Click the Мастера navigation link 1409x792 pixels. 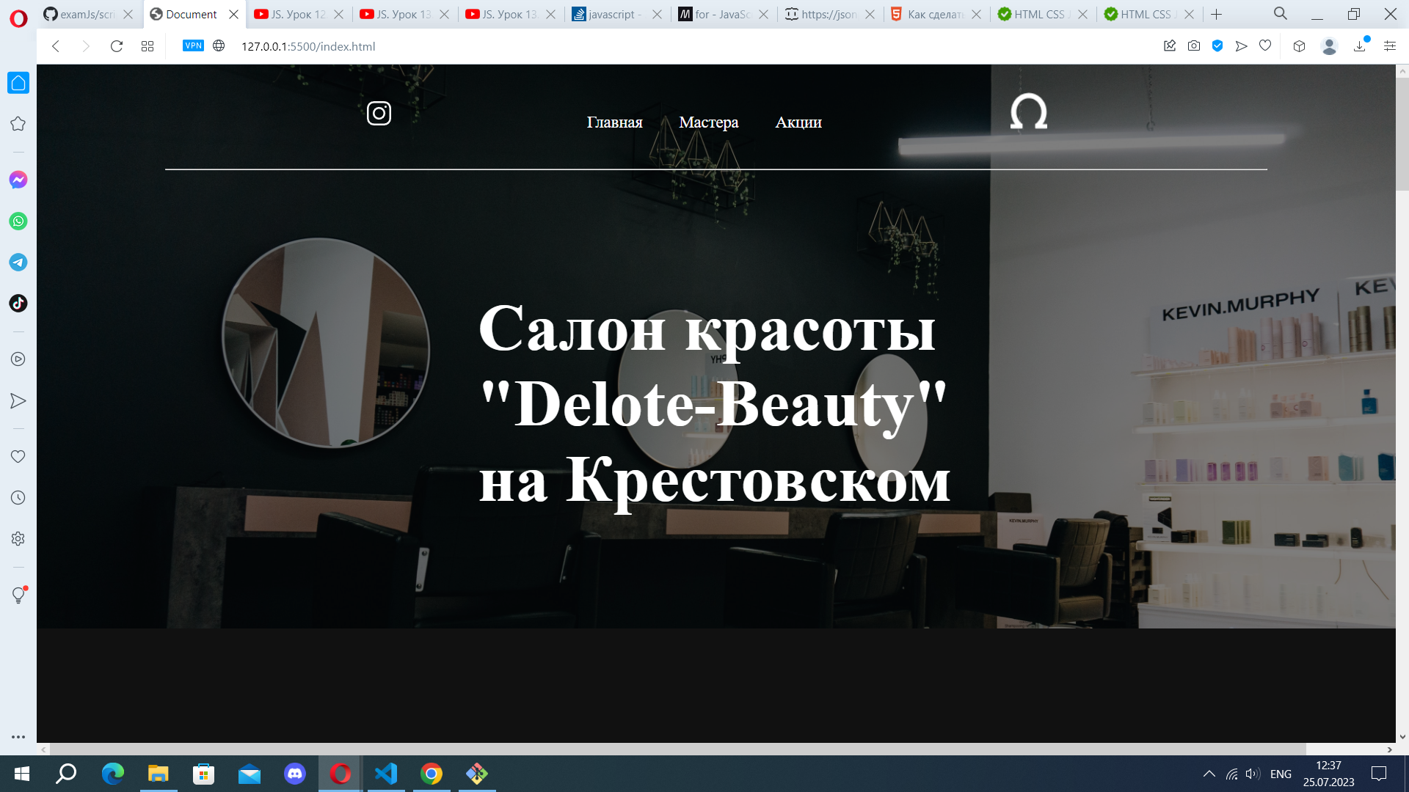coord(708,122)
